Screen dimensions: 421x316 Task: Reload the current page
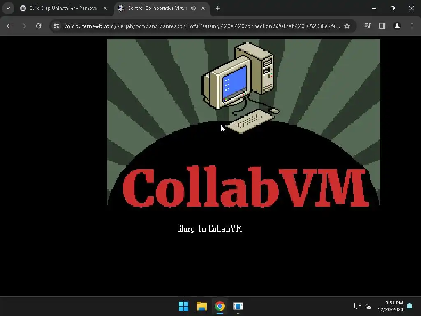pos(39,26)
